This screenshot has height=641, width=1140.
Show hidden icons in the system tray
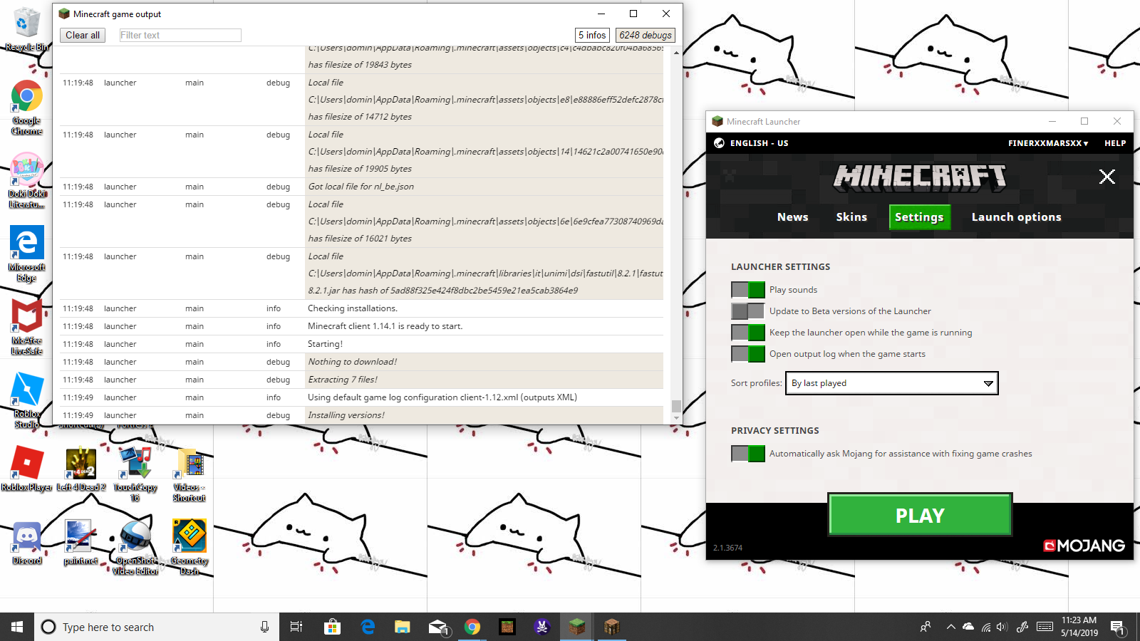pos(950,627)
